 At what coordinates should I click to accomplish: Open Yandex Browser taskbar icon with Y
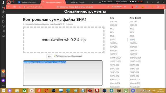(32, 91)
